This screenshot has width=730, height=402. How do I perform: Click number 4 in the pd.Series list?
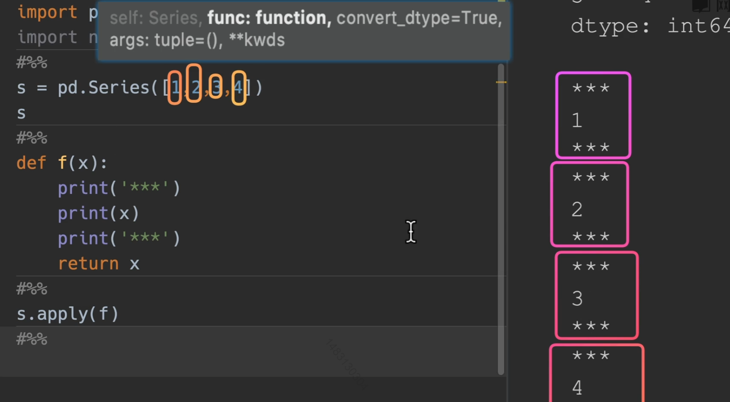tap(238, 87)
